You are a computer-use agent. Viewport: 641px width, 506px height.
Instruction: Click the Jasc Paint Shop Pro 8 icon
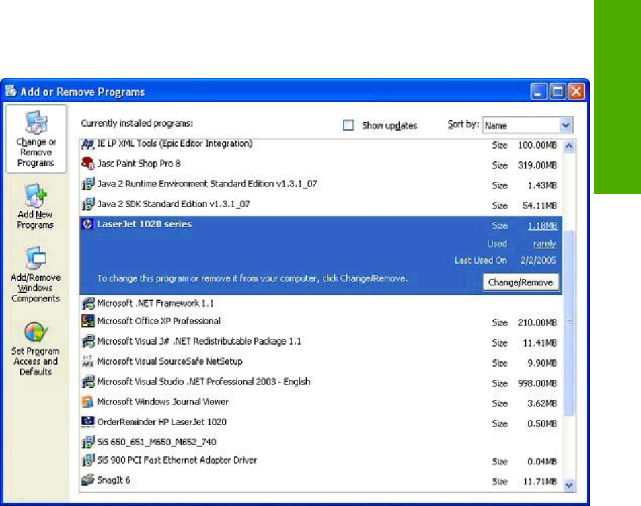[x=88, y=164]
